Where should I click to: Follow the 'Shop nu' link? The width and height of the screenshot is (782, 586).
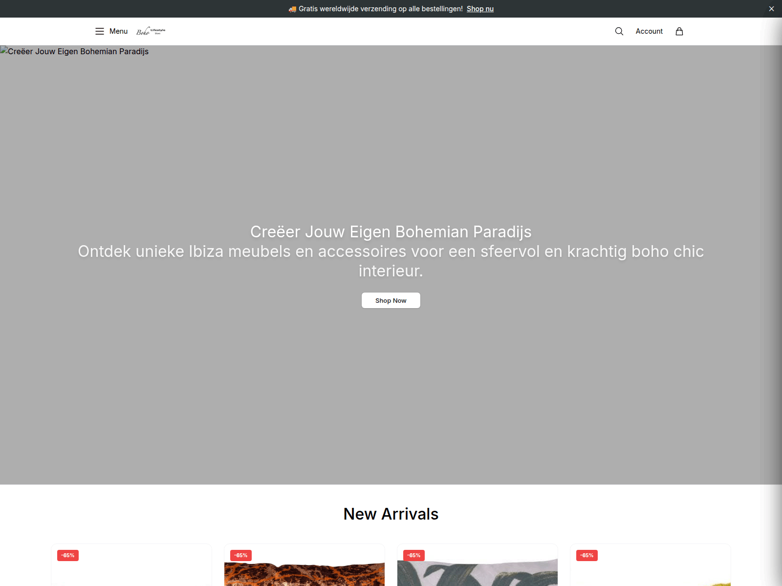pos(480,9)
